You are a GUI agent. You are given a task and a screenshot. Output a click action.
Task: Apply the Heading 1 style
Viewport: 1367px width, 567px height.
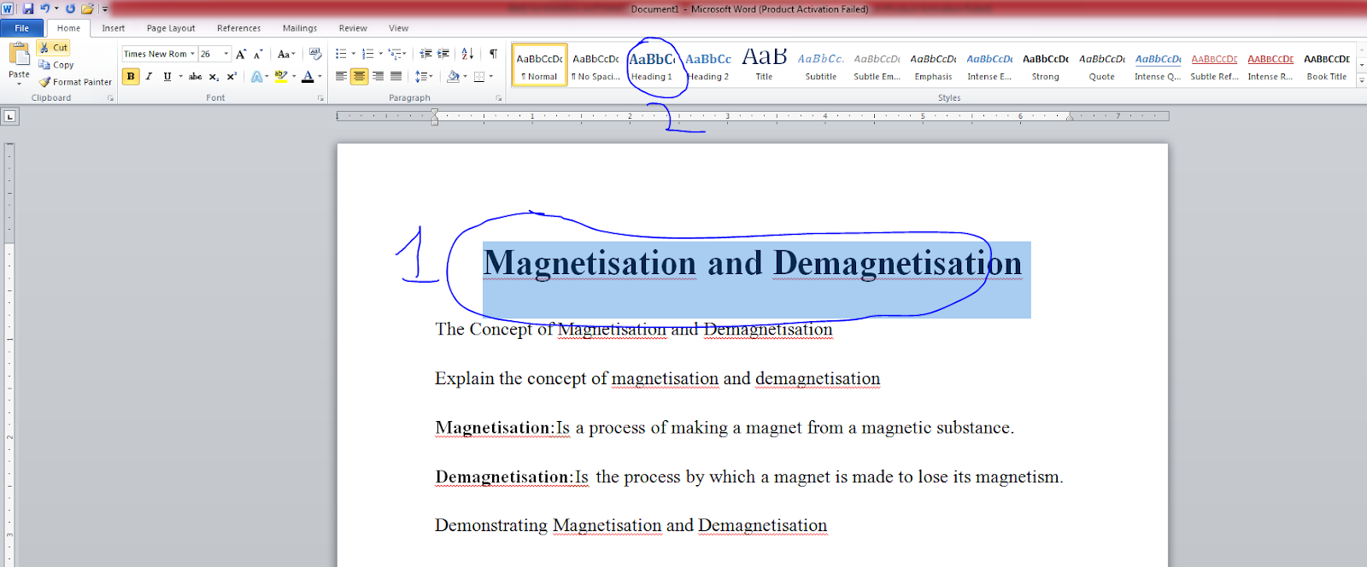652,67
